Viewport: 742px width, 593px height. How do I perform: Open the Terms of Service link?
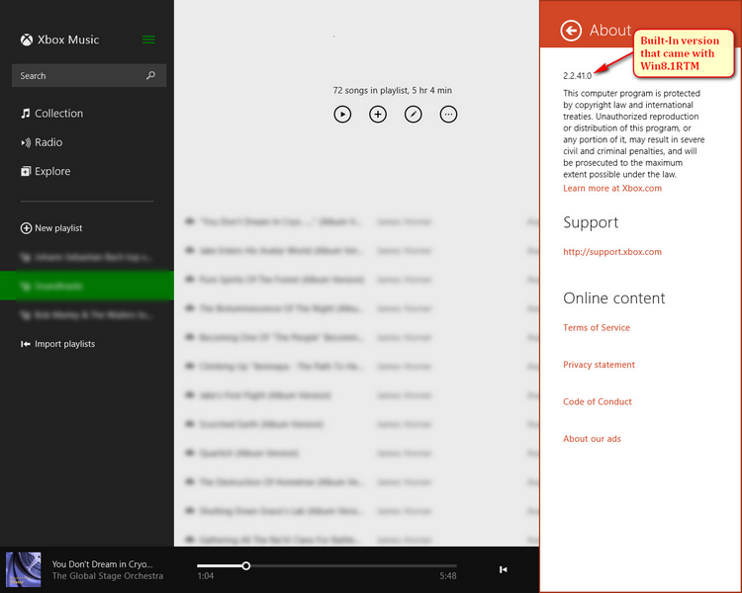597,328
